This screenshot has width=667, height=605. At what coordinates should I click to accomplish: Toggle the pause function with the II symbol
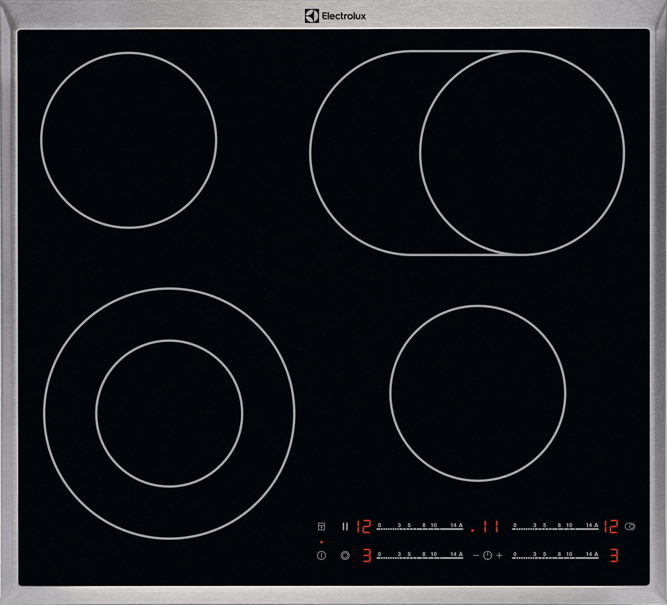tap(345, 526)
